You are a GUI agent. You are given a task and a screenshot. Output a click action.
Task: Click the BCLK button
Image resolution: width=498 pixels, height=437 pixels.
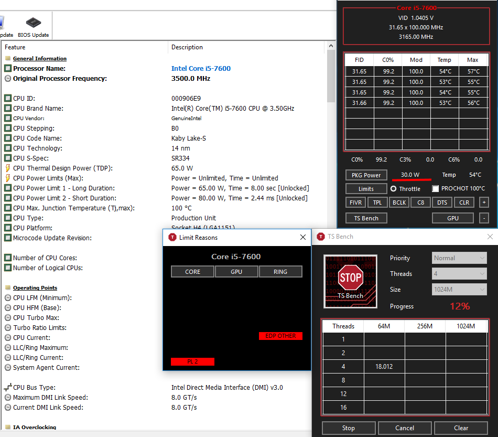399,202
